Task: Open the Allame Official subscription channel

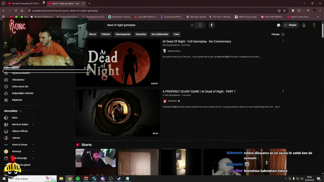Action: (20, 131)
